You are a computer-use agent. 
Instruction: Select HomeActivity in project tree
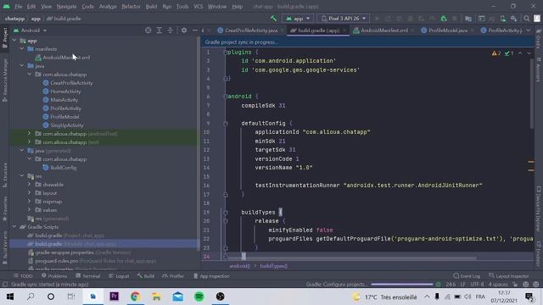(65, 91)
